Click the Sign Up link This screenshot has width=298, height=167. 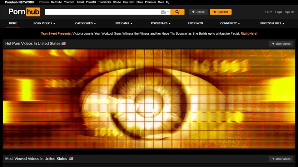click(289, 12)
